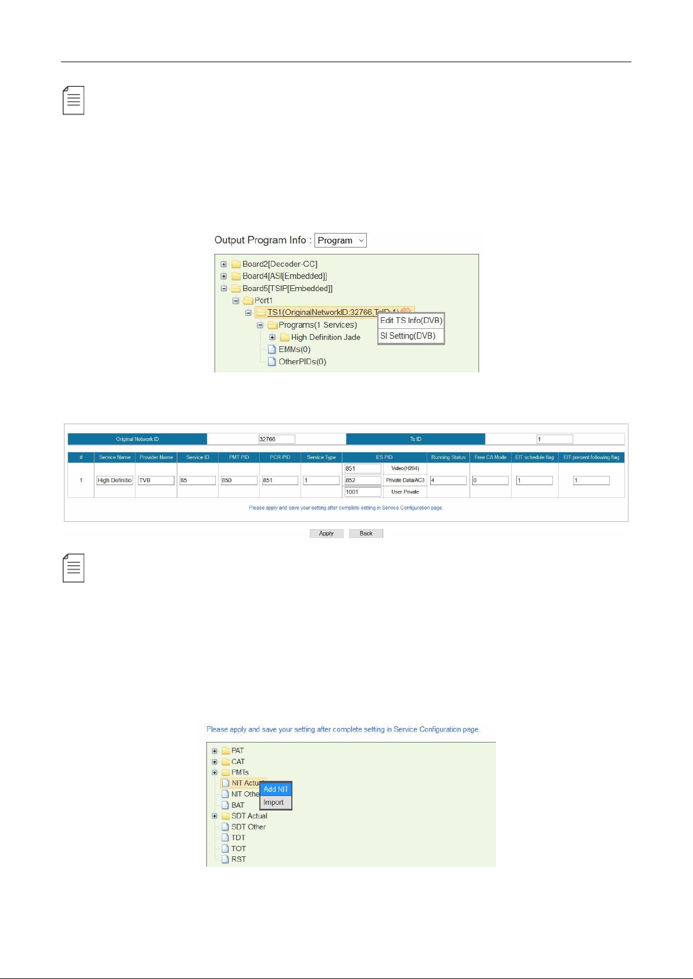Click the Service ID field 85
The image size is (693, 979).
click(x=198, y=480)
